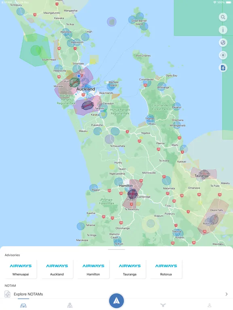The image size is (233, 310).
Task: Select the Whenuapai aerodrome symbol near Kumeu
Action: [75, 83]
